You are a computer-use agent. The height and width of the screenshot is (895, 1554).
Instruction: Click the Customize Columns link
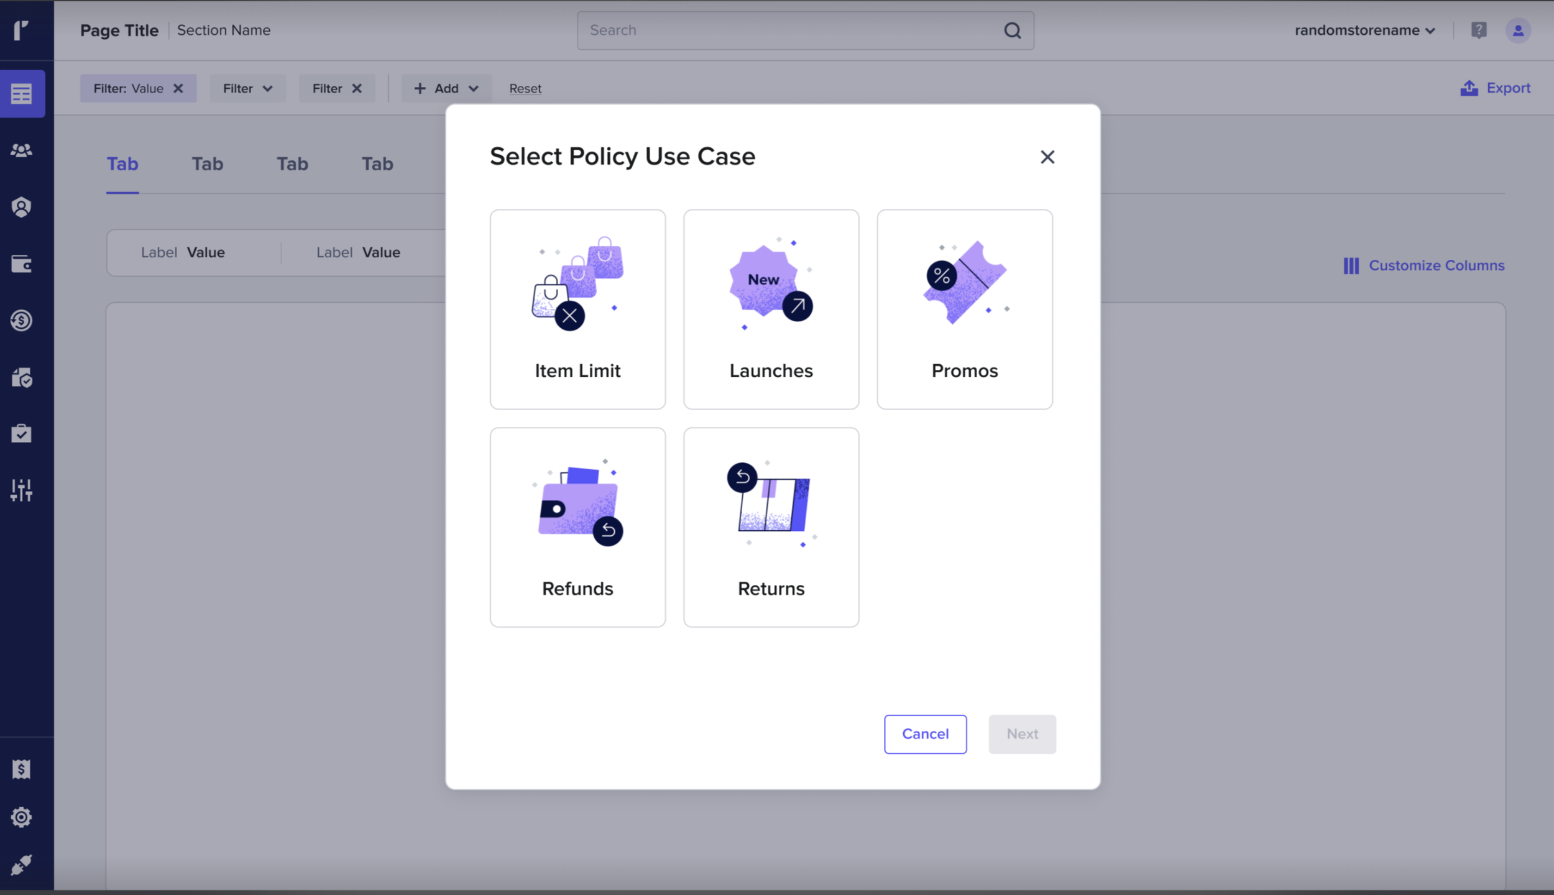[x=1424, y=265]
